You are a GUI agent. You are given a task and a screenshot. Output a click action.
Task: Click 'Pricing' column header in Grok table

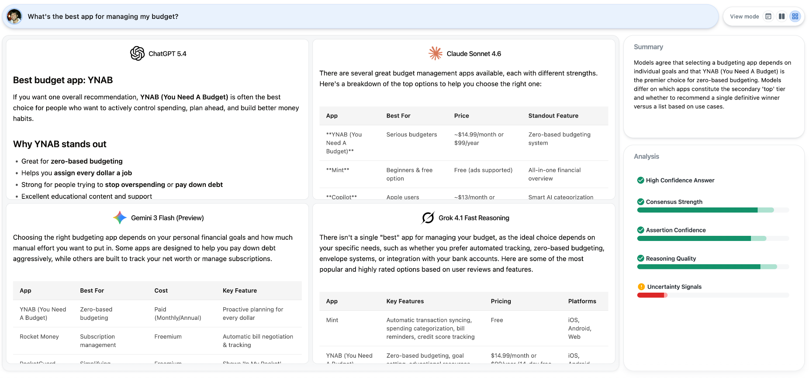(500, 301)
